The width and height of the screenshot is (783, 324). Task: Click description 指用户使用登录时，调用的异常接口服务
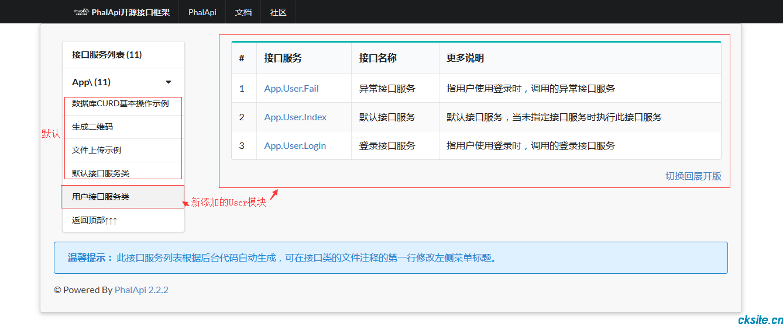(x=531, y=89)
